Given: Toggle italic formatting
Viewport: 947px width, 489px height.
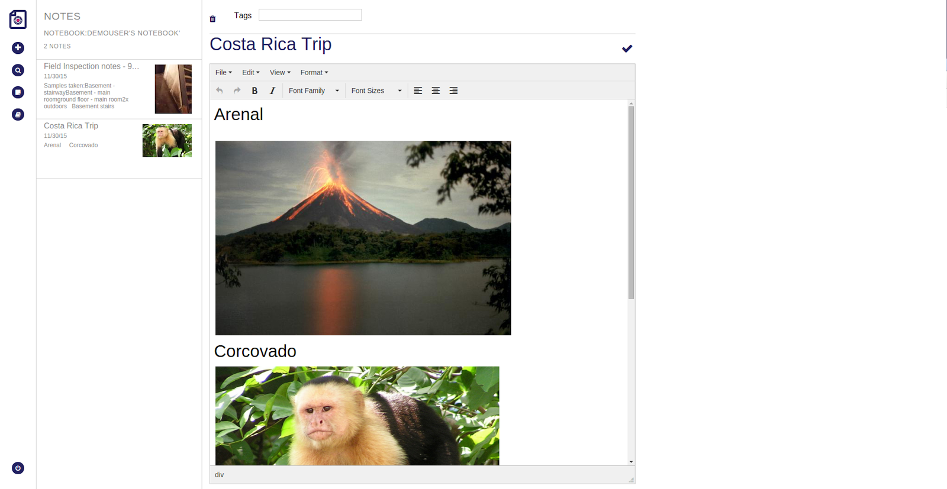Looking at the screenshot, I should coord(272,90).
